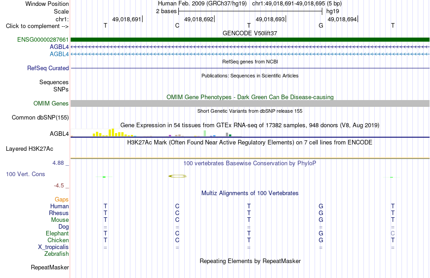Select the Sequences track label
The width and height of the screenshot is (430, 278).
(54, 82)
